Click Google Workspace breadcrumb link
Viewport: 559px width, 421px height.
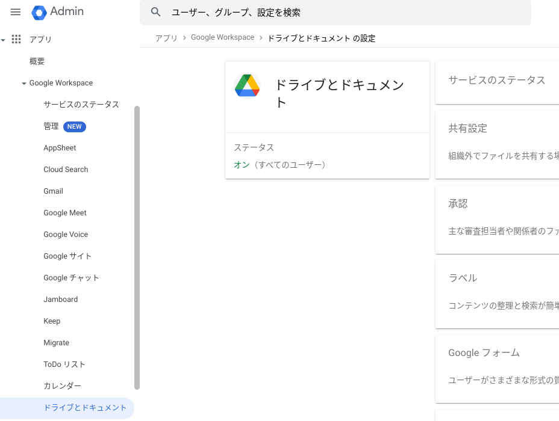(x=222, y=37)
